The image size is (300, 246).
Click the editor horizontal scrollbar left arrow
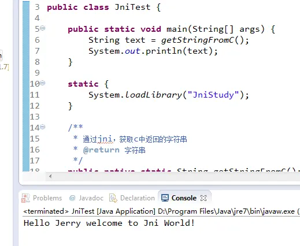point(50,176)
